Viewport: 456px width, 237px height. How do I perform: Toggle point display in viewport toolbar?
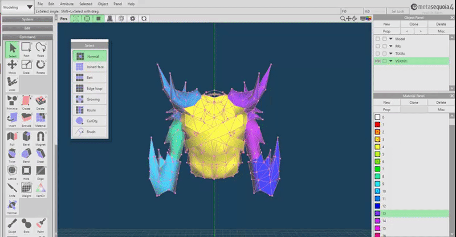76,18
